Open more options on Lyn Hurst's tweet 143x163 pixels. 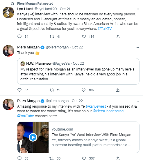(137, 9)
